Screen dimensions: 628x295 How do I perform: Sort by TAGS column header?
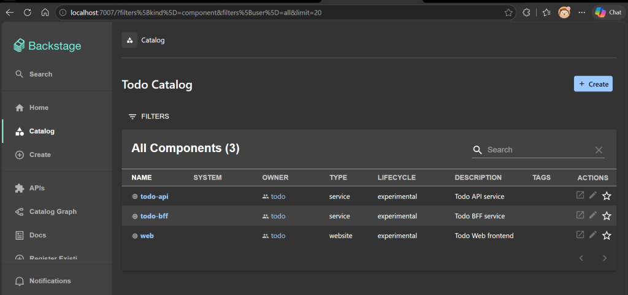pos(542,177)
